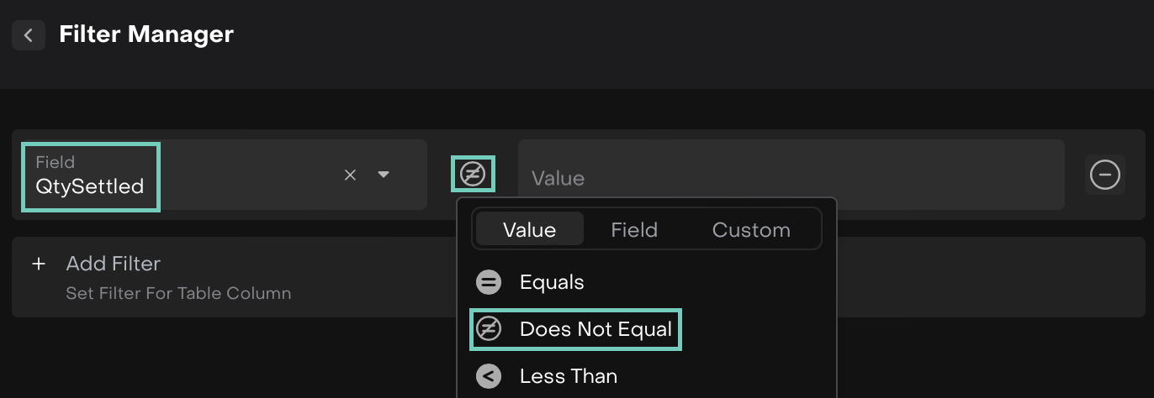This screenshot has height=398, width=1154.
Task: Switch to the Field tab
Action: [634, 229]
